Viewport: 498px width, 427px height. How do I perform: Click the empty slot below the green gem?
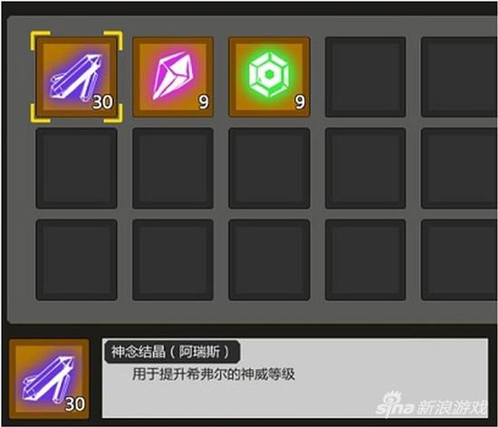[x=269, y=169]
